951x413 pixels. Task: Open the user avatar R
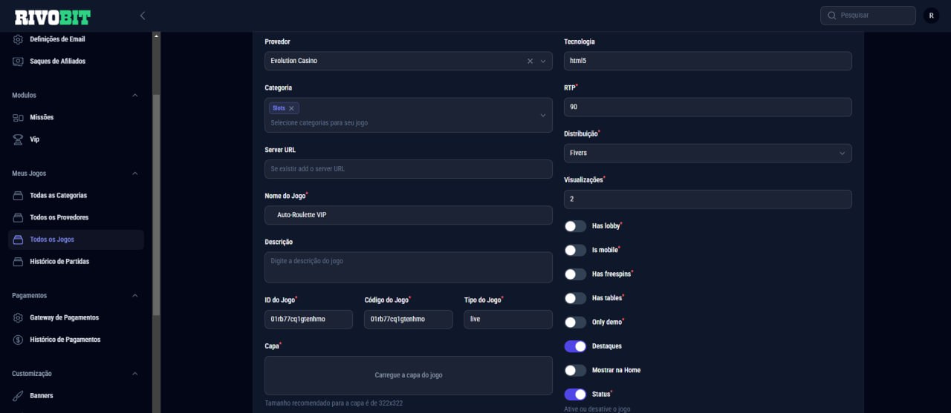[931, 16]
